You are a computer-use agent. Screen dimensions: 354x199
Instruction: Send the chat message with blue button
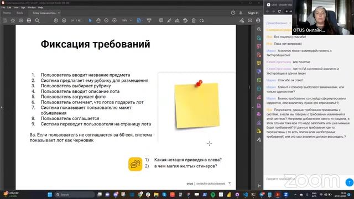[349, 182]
